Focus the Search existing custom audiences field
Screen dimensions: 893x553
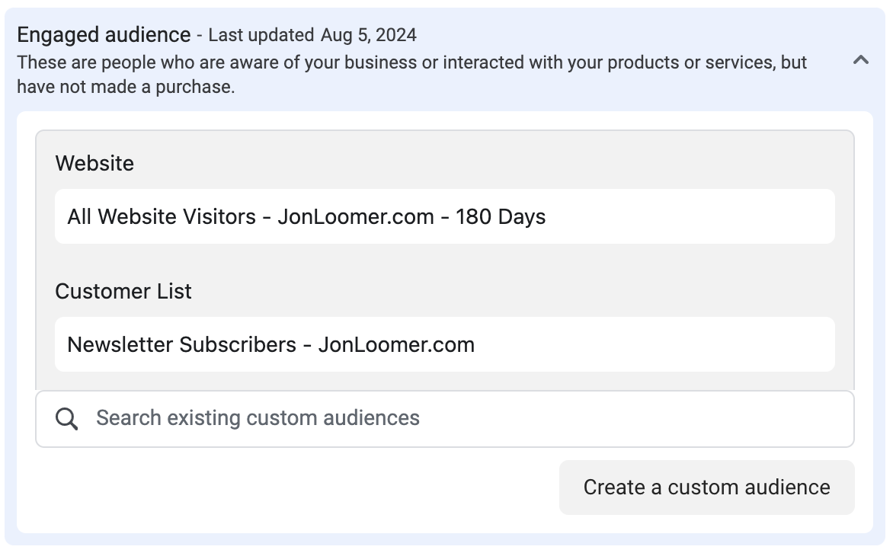(445, 419)
